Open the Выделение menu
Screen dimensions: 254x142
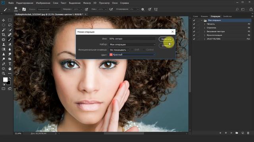point(75,3)
